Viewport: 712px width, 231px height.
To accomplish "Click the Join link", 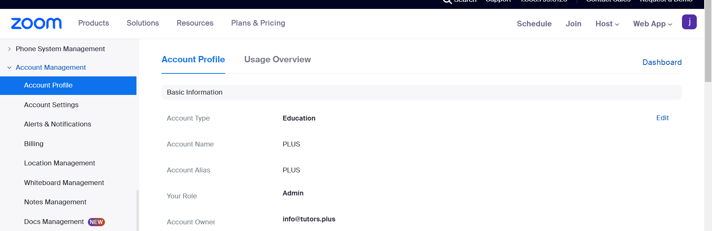I will point(573,24).
